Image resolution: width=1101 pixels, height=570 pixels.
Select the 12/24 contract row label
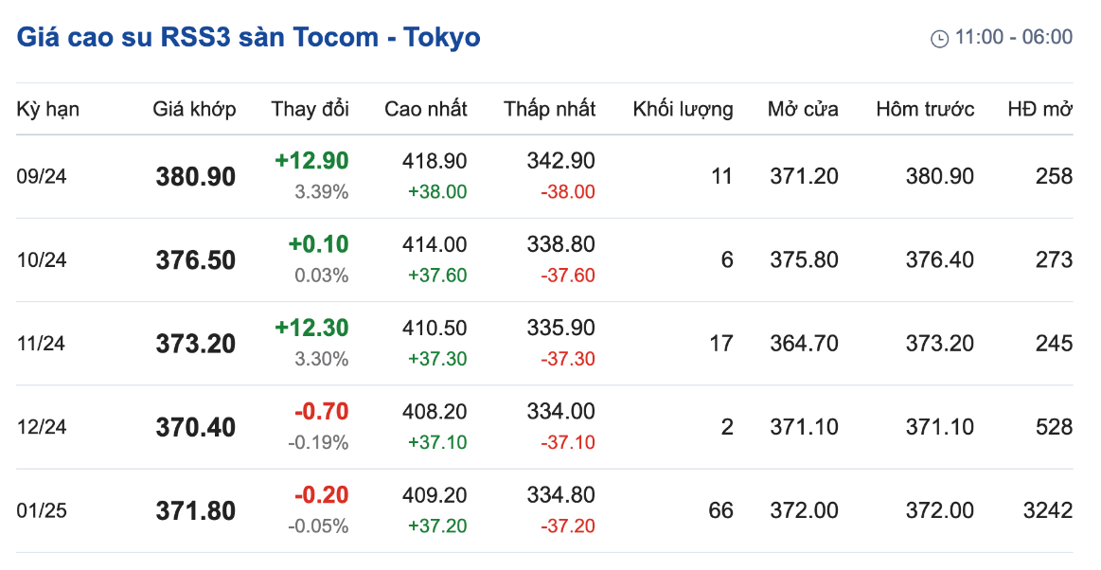point(42,427)
